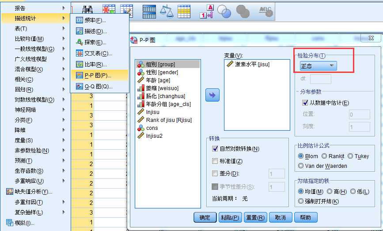This screenshot has height=231, width=383.
Task: Uncheck 自然对数转换 checkbox
Action: point(215,148)
